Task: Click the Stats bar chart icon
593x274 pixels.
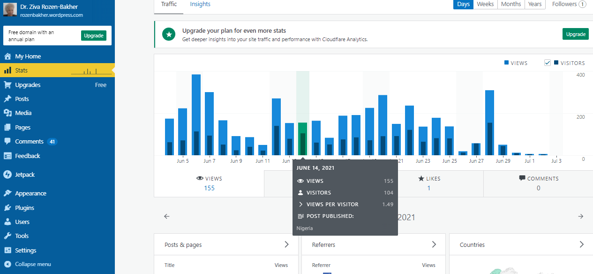Action: pyautogui.click(x=8, y=71)
